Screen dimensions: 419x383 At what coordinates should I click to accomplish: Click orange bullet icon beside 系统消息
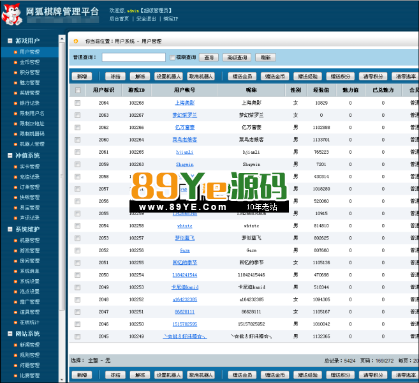(15, 271)
